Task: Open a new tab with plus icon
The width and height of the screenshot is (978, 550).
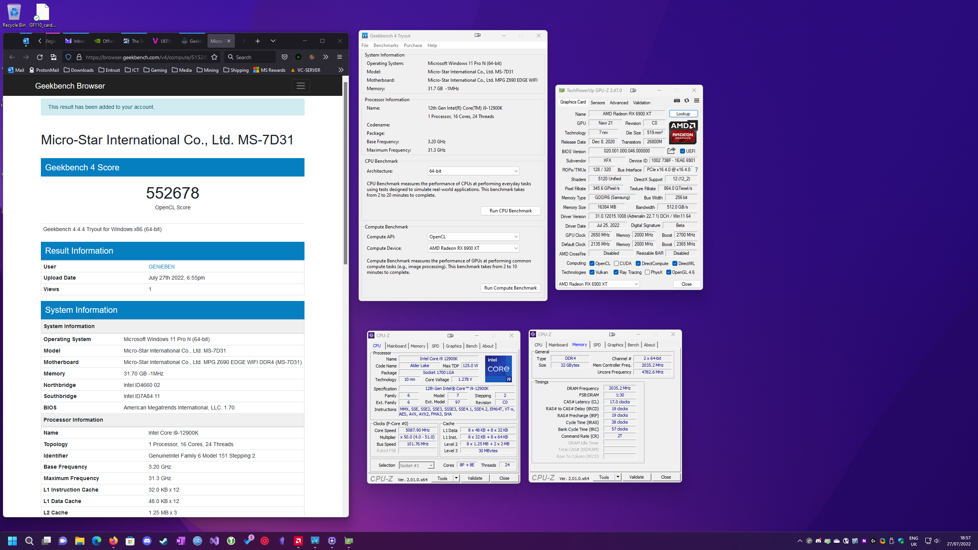Action: [257, 41]
